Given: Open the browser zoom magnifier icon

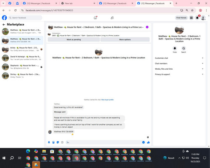Looking at the screenshot, I should tap(187, 10).
